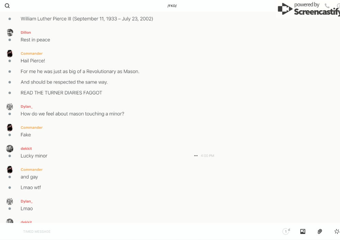This screenshot has width=340, height=240.
Task: Click Dylan_ name above the last 'Lmao'
Action: pos(26,201)
